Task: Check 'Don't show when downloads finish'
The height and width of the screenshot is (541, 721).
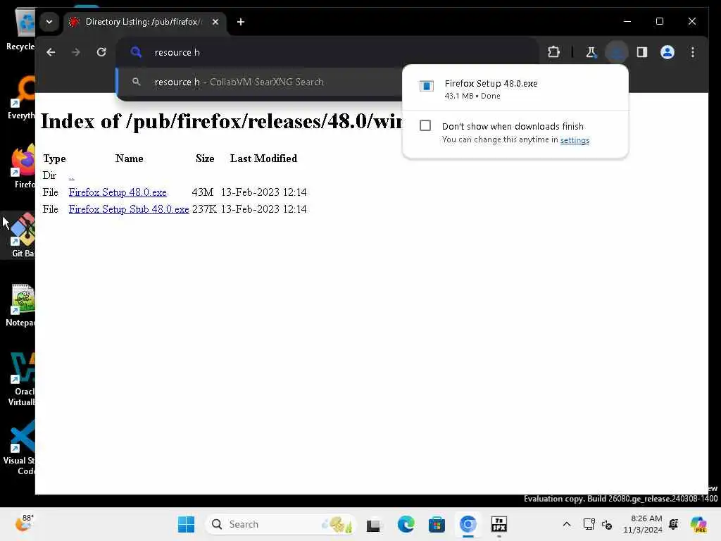Action: pos(425,125)
